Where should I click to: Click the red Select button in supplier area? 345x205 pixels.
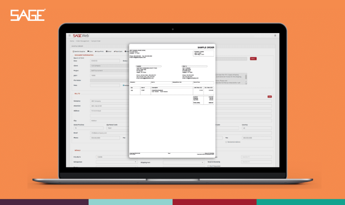coord(253,59)
